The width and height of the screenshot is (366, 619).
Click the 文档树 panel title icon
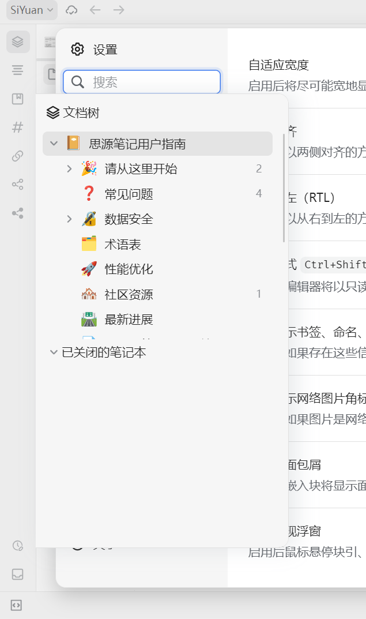53,112
